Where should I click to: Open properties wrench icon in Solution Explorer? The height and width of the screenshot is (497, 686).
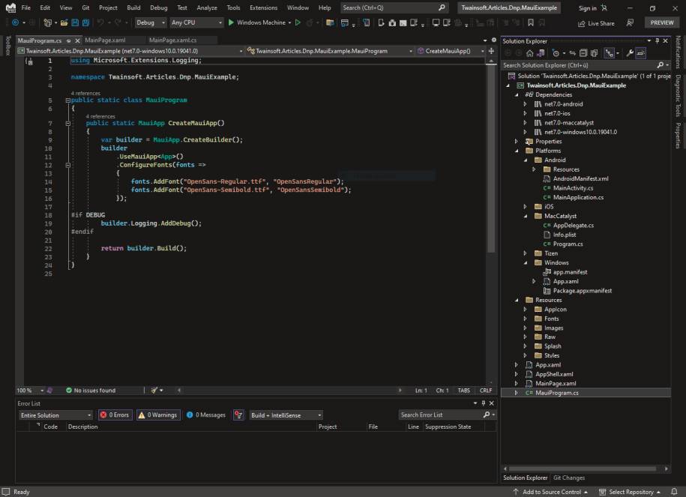630,53
